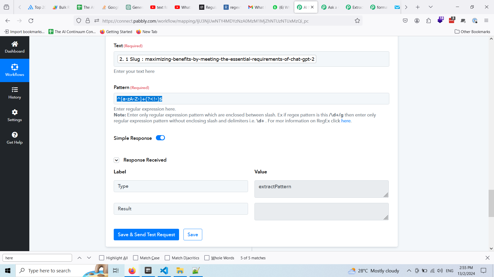Close the find bar

click(x=487, y=258)
